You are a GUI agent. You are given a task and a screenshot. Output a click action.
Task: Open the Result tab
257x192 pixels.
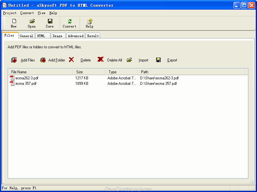(x=93, y=36)
